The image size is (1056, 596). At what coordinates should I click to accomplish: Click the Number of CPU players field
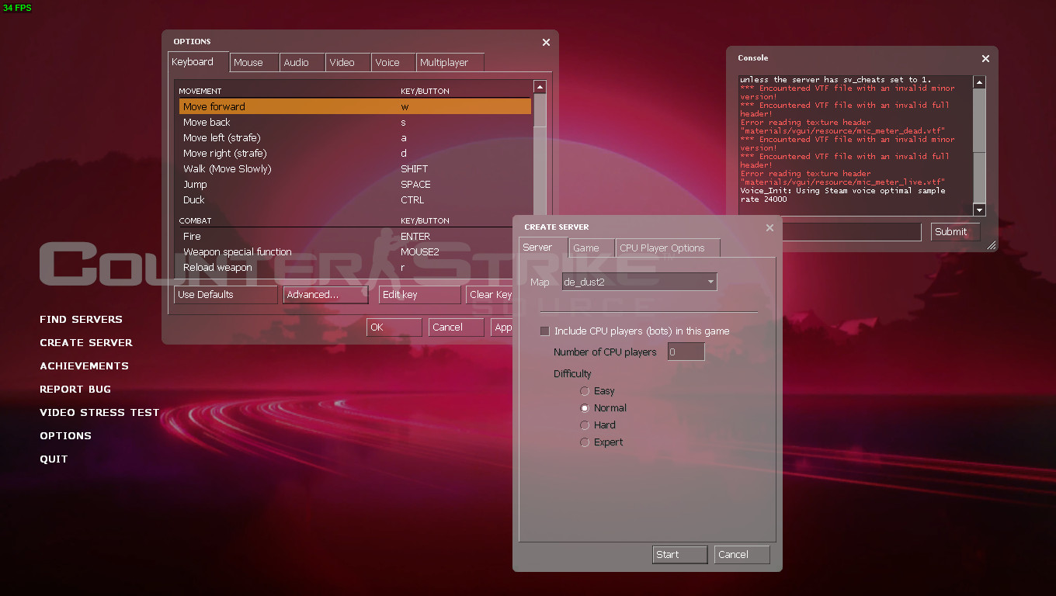point(686,352)
